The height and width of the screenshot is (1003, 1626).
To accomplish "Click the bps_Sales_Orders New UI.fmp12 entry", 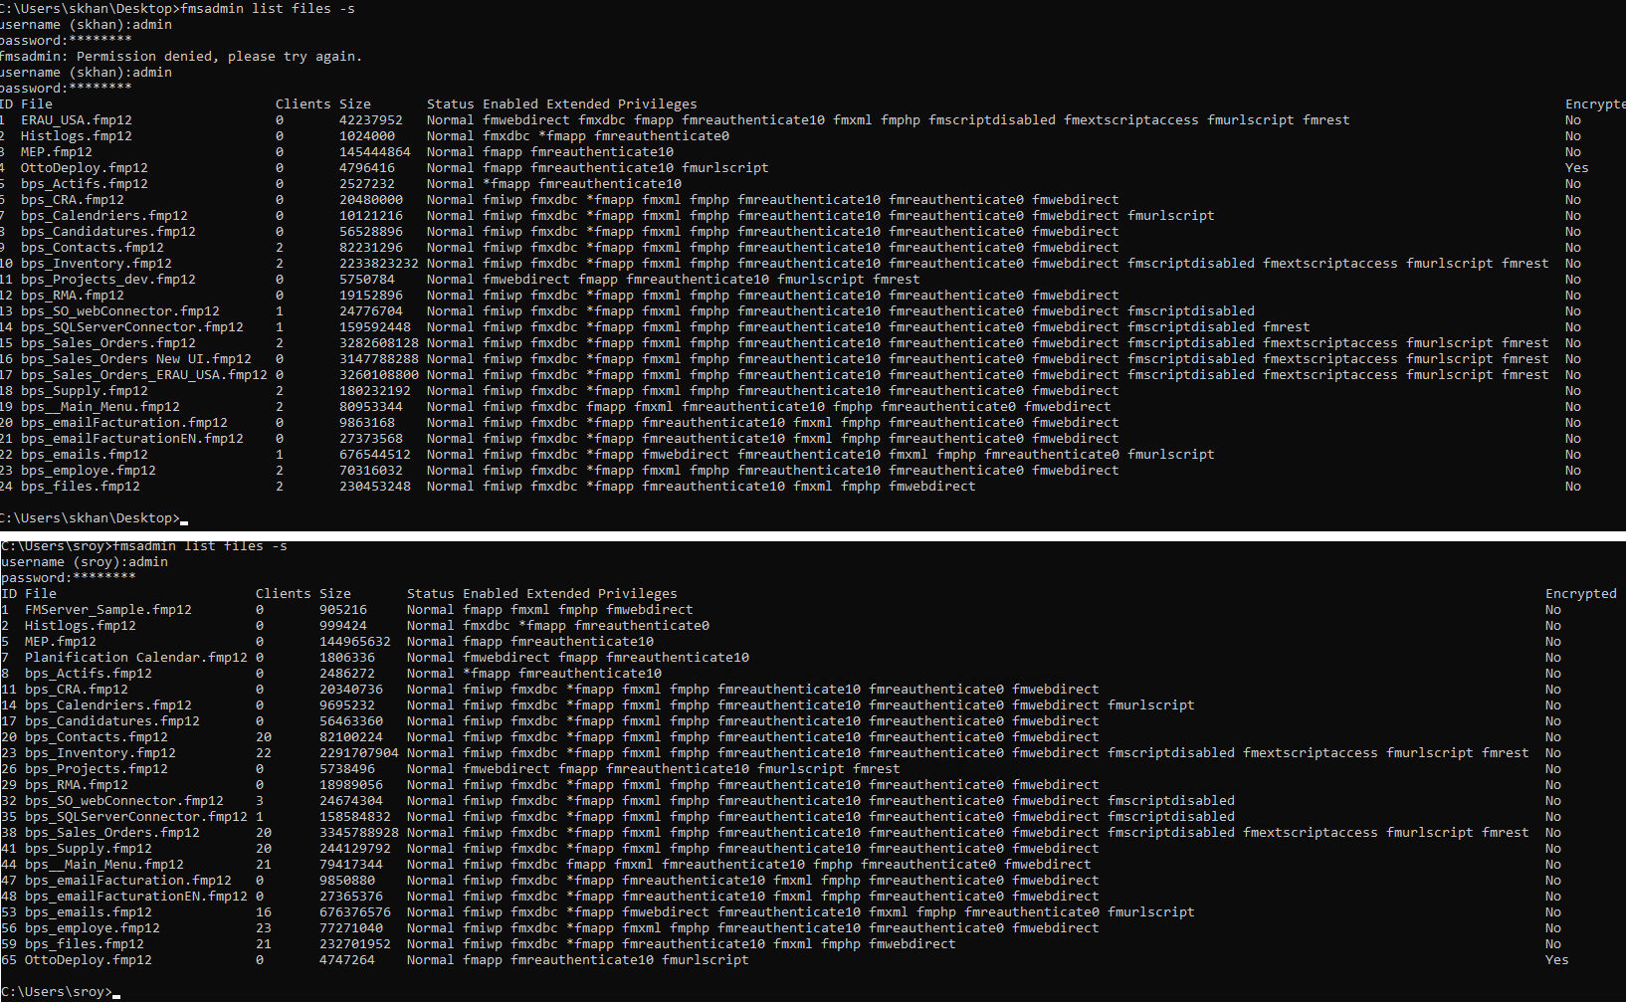I will [135, 359].
